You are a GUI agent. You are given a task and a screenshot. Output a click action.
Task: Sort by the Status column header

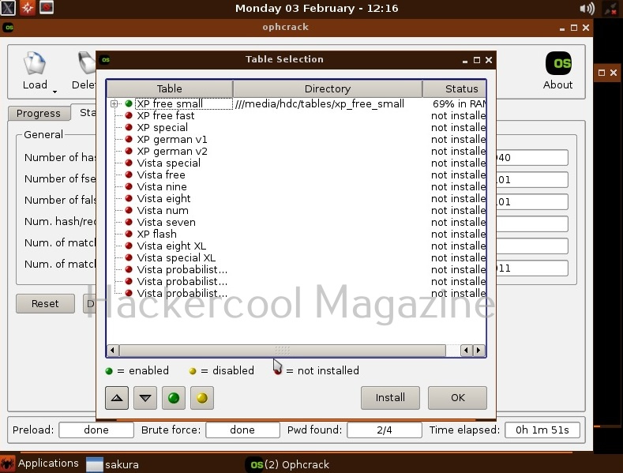tap(455, 88)
